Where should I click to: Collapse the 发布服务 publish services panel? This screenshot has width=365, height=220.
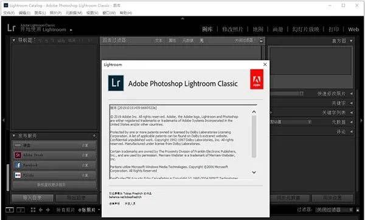coord(14,136)
